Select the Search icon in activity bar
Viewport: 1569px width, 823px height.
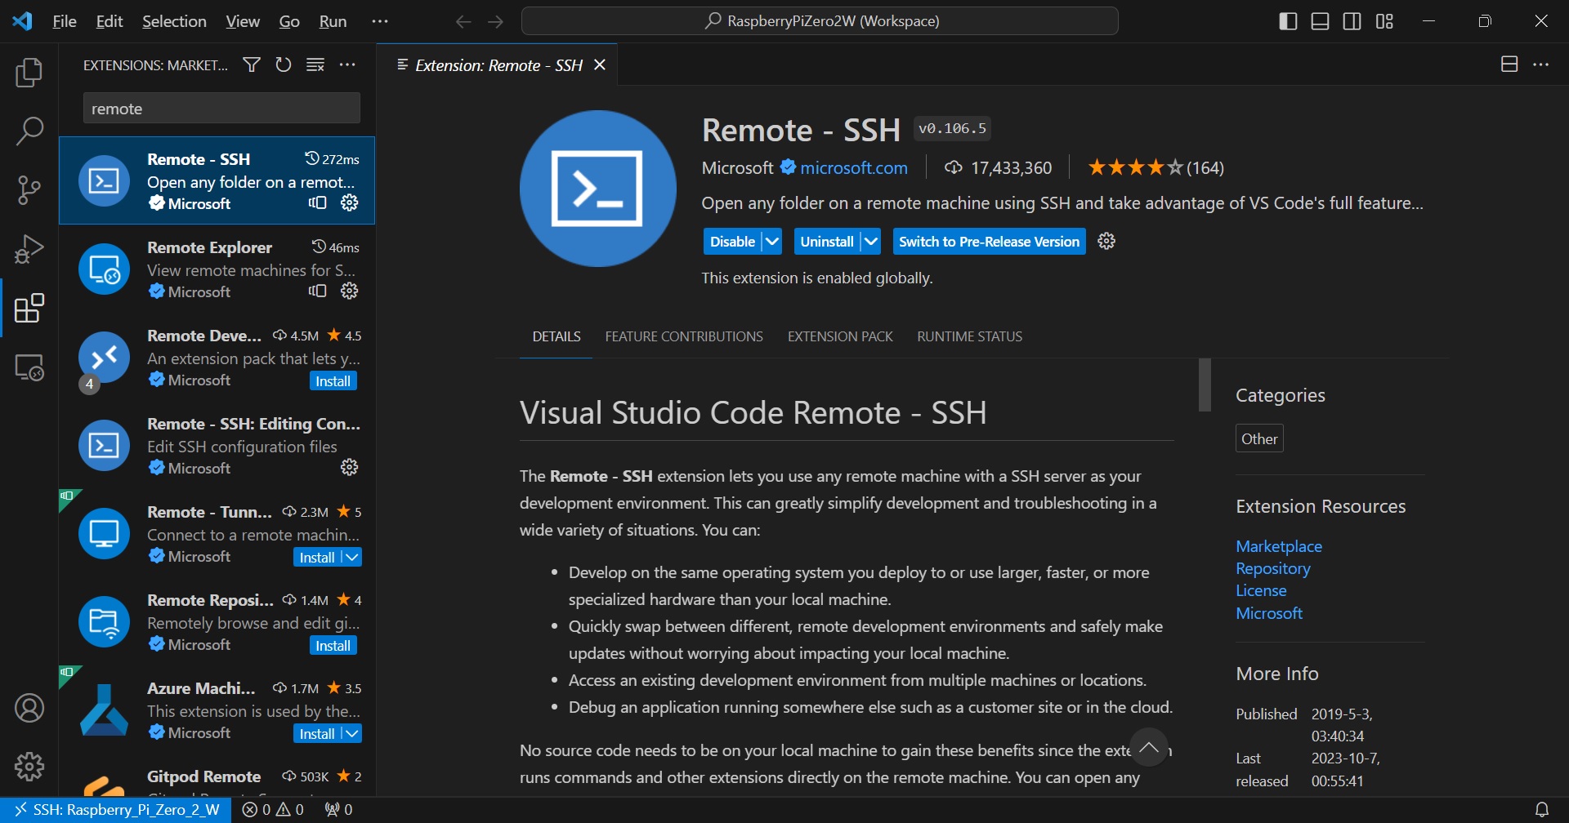[29, 131]
